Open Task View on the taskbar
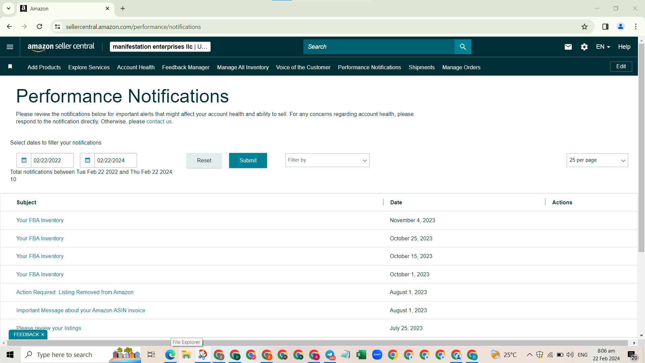 point(151,355)
